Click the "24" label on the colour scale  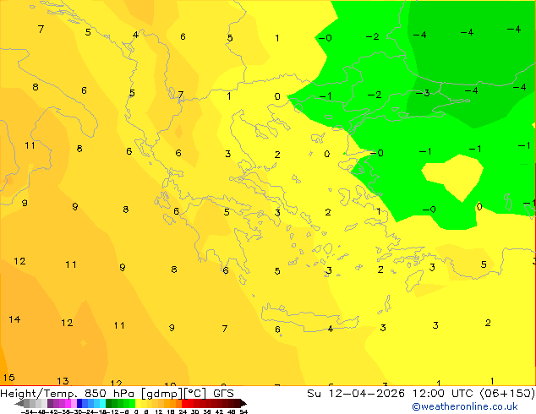click(183, 411)
